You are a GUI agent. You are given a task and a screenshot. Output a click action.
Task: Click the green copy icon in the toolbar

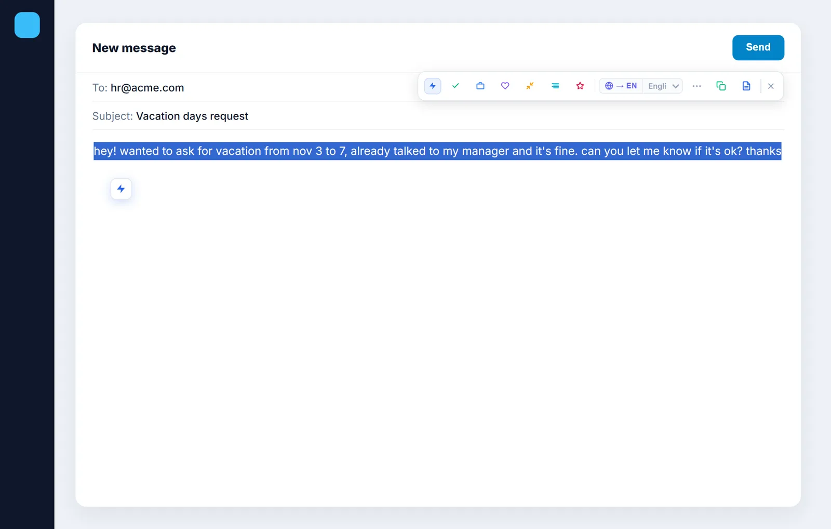click(721, 86)
